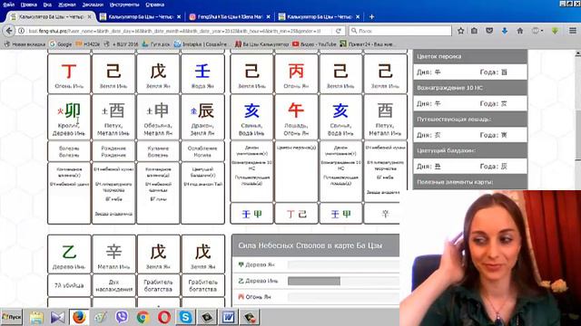The height and width of the screenshot is (326, 581).
Task: Click the presenter webcam video overlay
Action: (x=490, y=258)
